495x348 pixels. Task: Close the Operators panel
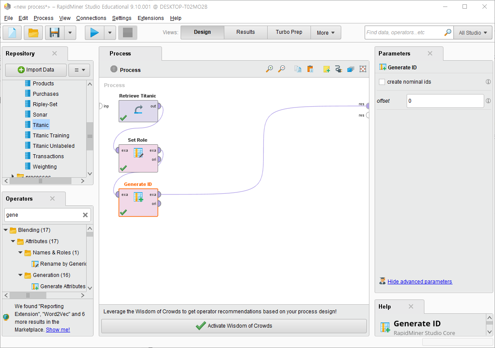coord(52,198)
